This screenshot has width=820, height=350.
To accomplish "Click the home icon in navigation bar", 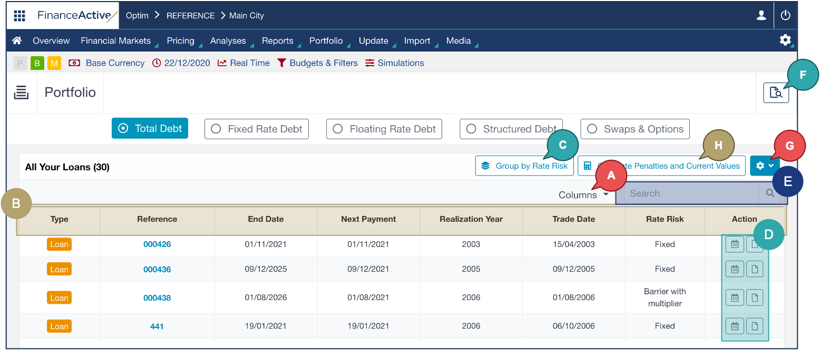I will tap(17, 41).
